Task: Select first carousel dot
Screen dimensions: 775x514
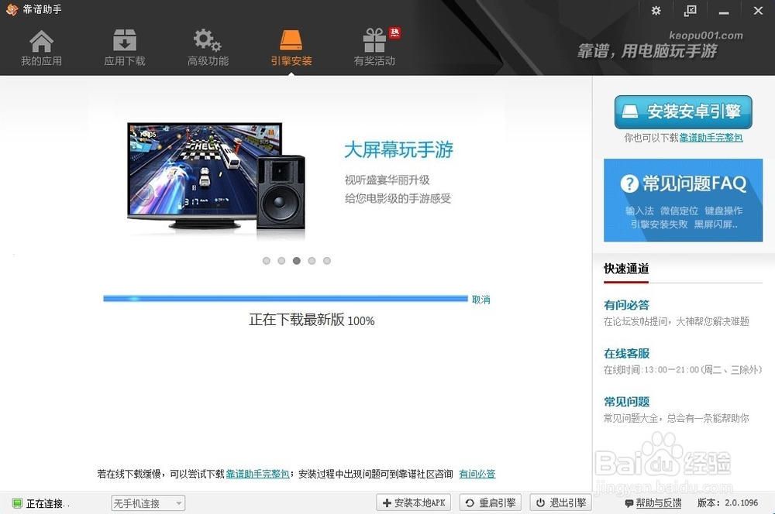Action: [267, 261]
